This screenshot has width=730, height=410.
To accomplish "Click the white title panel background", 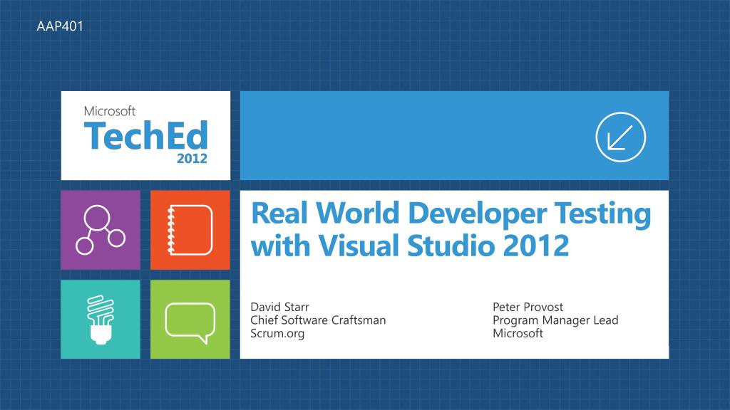I will coord(454,279).
